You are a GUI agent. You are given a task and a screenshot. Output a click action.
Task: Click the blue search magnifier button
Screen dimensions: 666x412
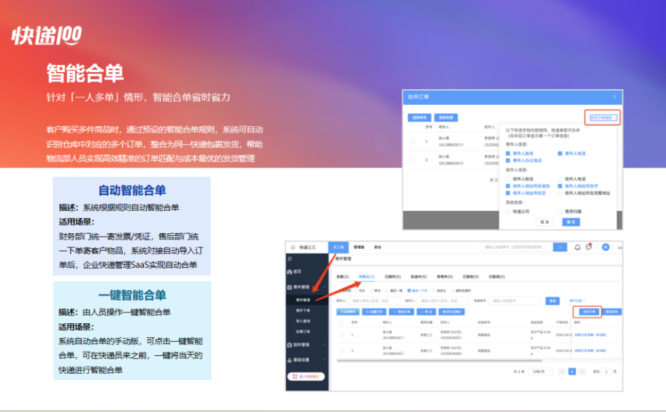560,247
